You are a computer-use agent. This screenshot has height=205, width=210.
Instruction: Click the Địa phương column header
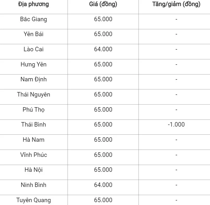point(34,4)
